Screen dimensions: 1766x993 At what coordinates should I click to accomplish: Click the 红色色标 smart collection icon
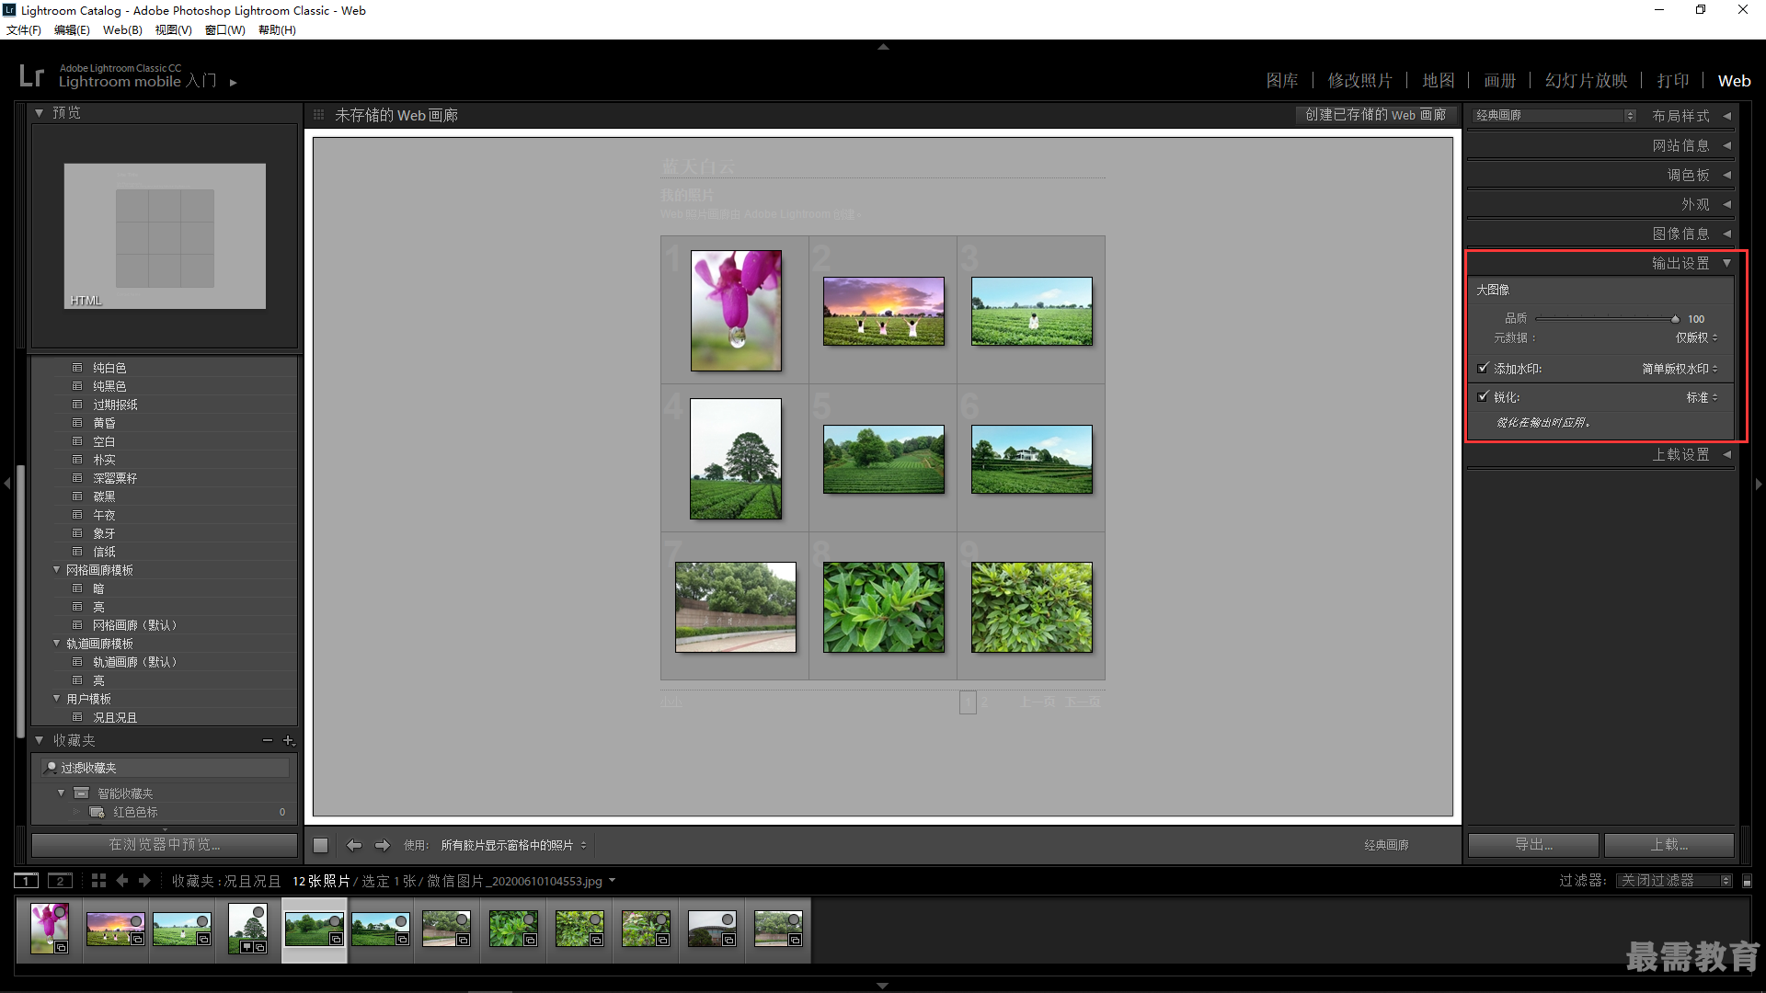[97, 812]
